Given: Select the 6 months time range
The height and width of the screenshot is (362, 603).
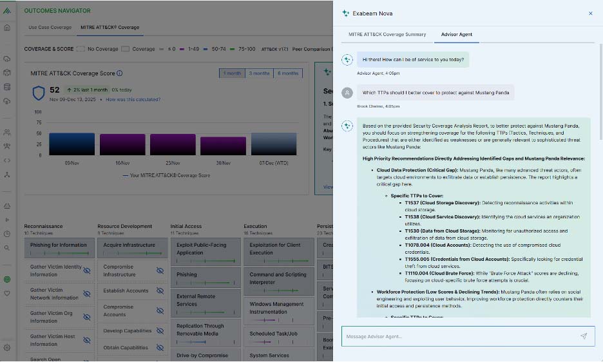Looking at the screenshot, I should pyautogui.click(x=288, y=73).
